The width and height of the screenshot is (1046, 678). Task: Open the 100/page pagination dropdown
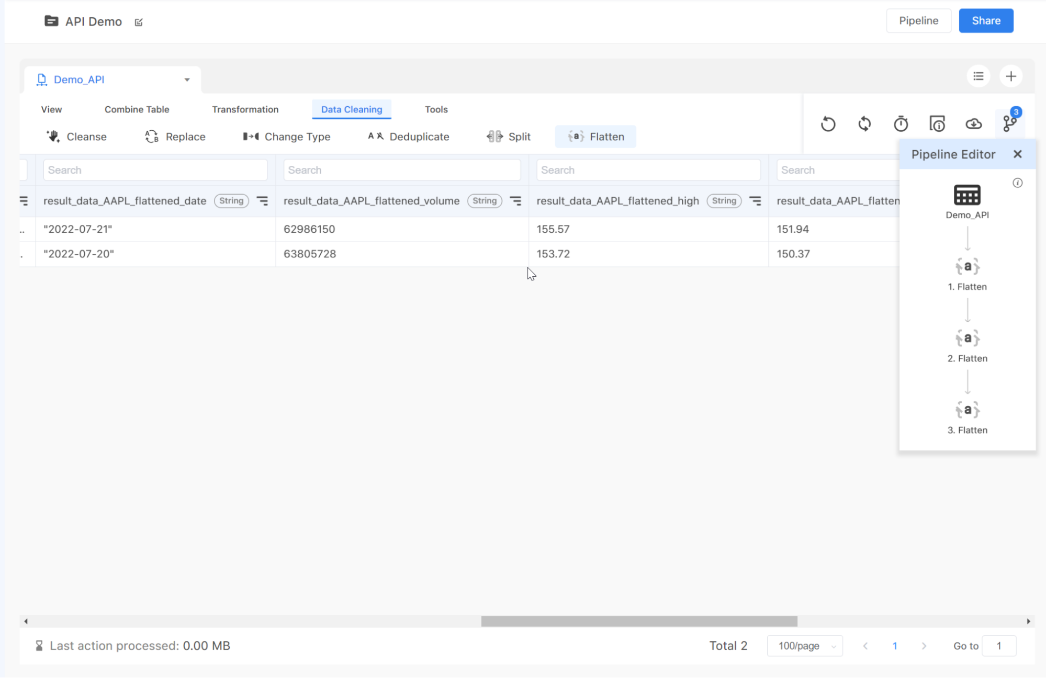[x=804, y=646]
